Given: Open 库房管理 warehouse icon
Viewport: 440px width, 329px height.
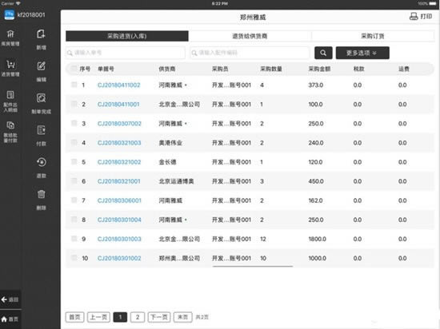Looking at the screenshot, I should pyautogui.click(x=10, y=34).
